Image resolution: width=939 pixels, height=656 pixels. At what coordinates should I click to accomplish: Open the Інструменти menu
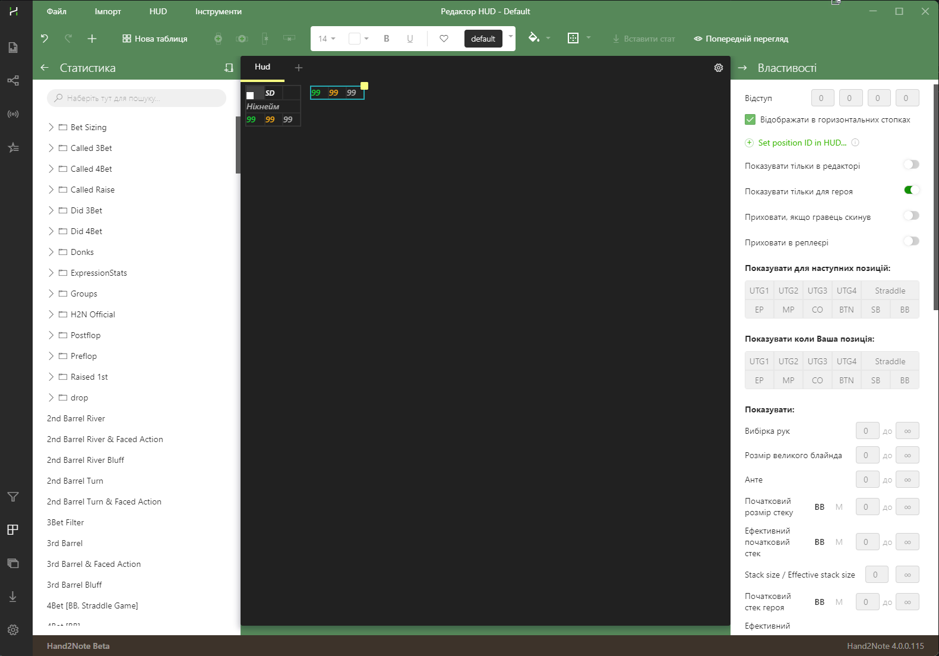(219, 11)
